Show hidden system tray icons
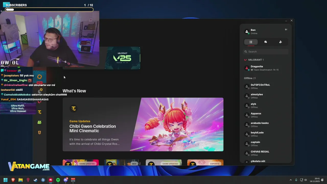327x184 pixels. coord(290,180)
